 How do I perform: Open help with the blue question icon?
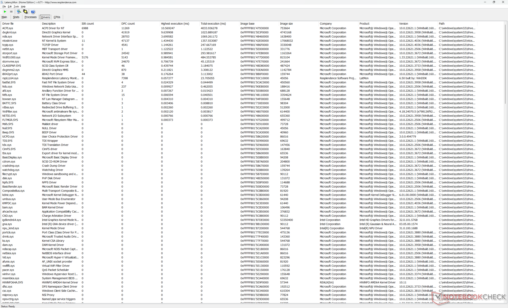pyautogui.click(x=33, y=12)
